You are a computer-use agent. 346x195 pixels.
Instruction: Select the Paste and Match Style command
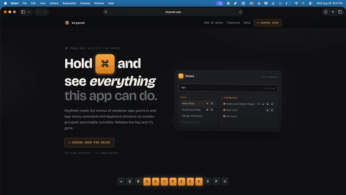(x=248, y=104)
